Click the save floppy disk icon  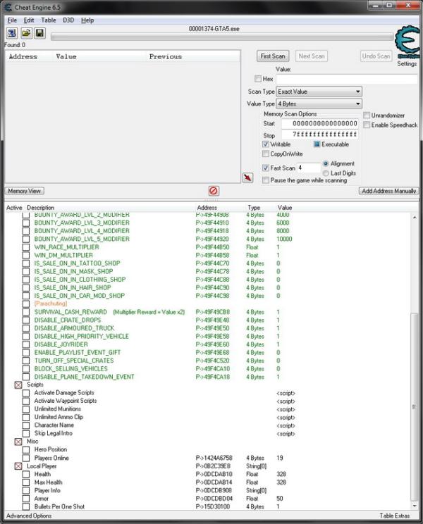(39, 33)
